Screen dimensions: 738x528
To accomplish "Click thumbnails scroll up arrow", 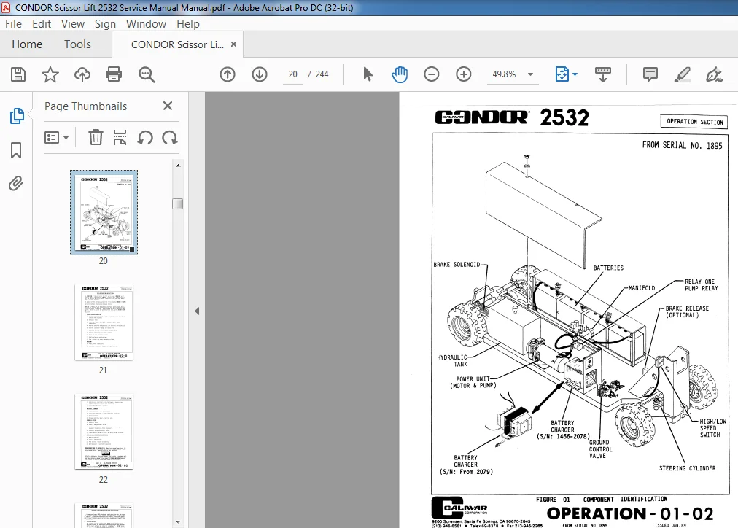I will click(178, 165).
